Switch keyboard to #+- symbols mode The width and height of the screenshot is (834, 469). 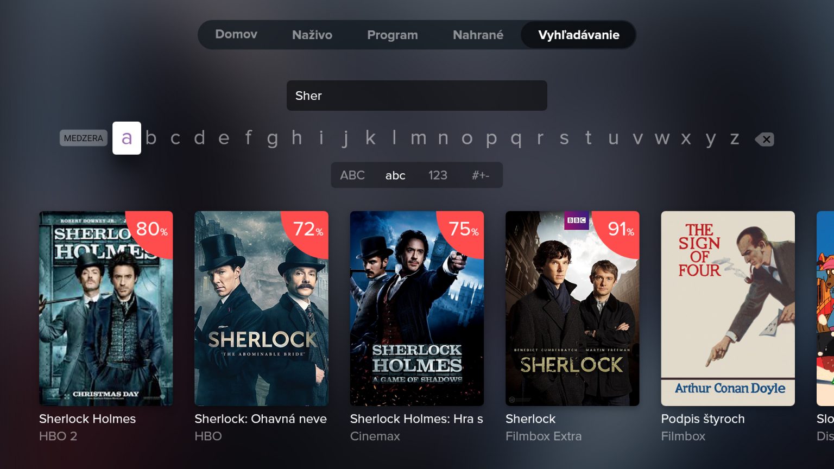tap(481, 175)
